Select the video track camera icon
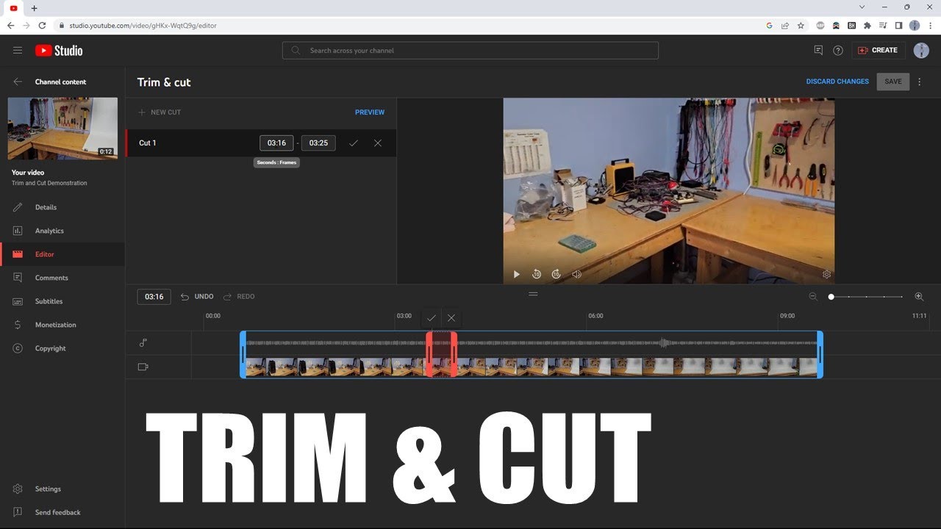The image size is (941, 529). 143,367
